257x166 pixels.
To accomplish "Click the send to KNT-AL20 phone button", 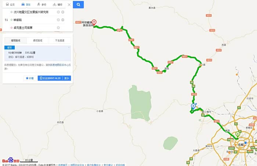I will pos(50,78).
